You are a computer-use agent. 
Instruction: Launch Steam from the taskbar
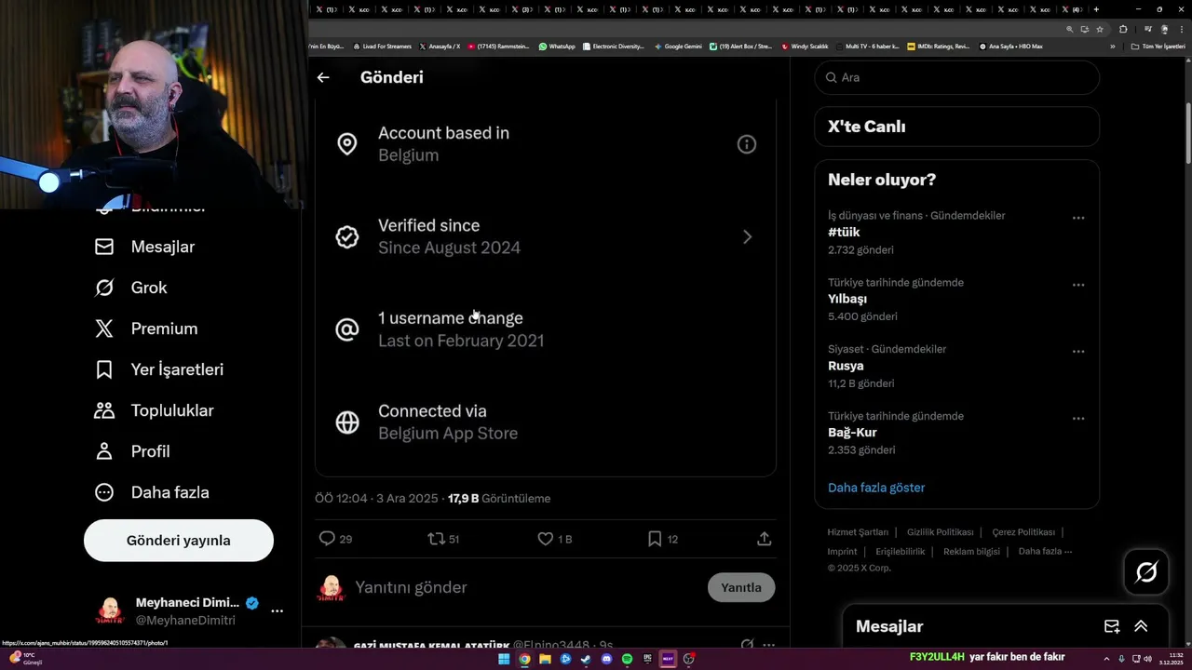pyautogui.click(x=586, y=659)
